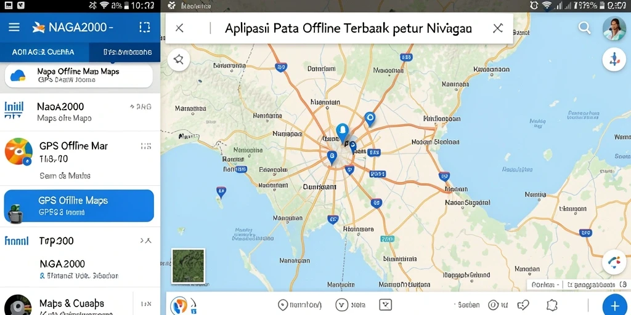Open the Top200 list row

point(80,241)
